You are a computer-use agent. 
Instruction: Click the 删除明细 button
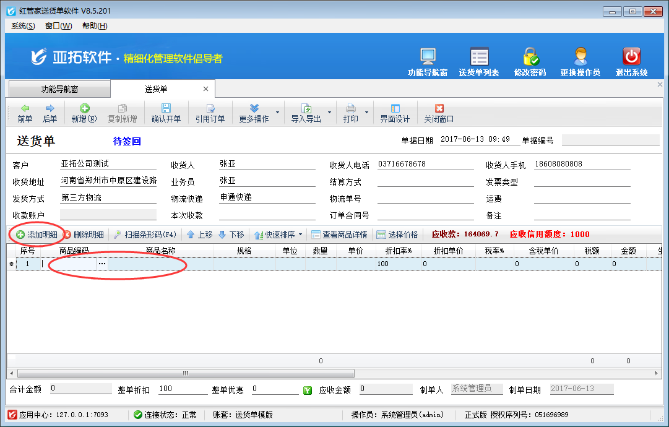pyautogui.click(x=84, y=235)
